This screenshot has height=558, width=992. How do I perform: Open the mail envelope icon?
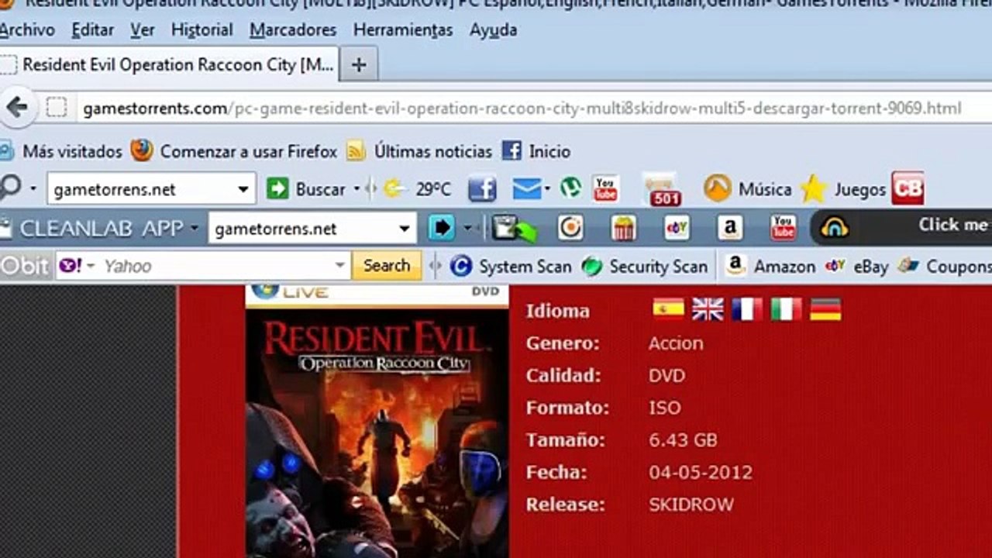(526, 188)
